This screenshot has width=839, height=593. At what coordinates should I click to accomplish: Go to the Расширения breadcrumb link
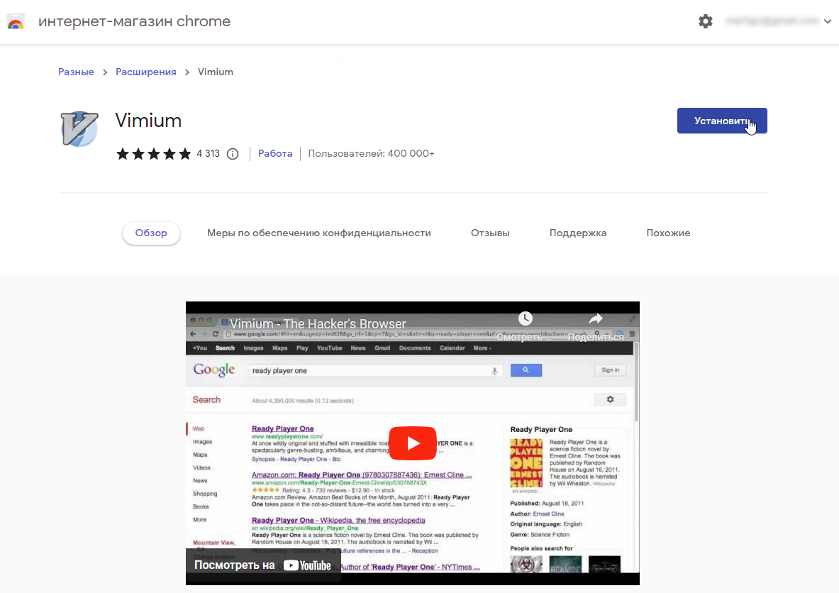(x=145, y=72)
